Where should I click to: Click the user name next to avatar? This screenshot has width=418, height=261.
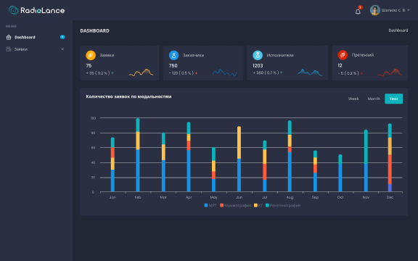[393, 10]
